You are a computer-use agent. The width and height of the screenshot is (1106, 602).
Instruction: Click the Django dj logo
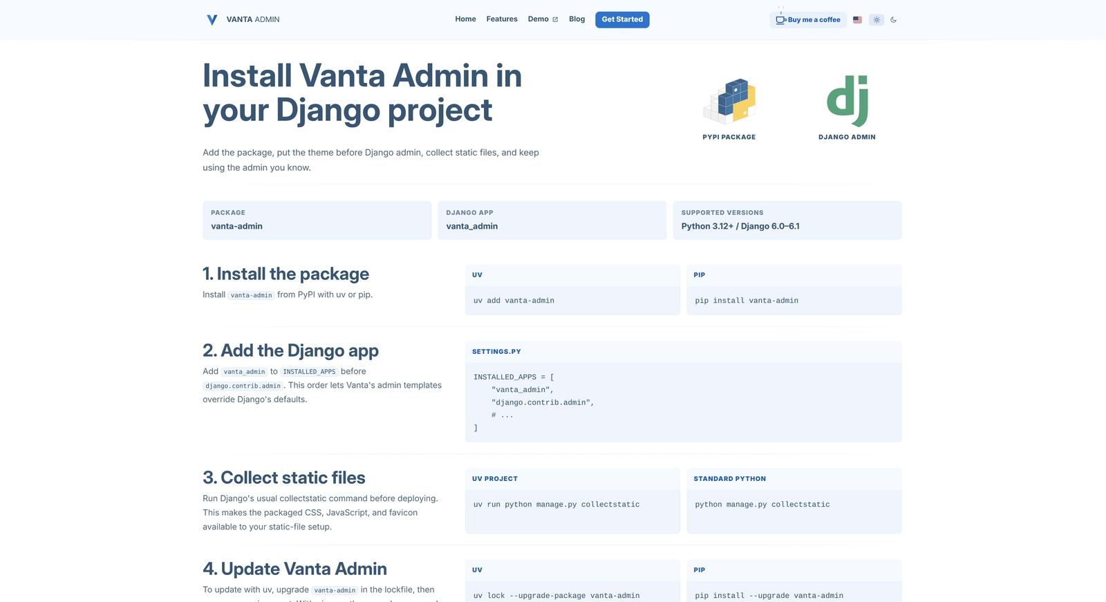pos(847,101)
